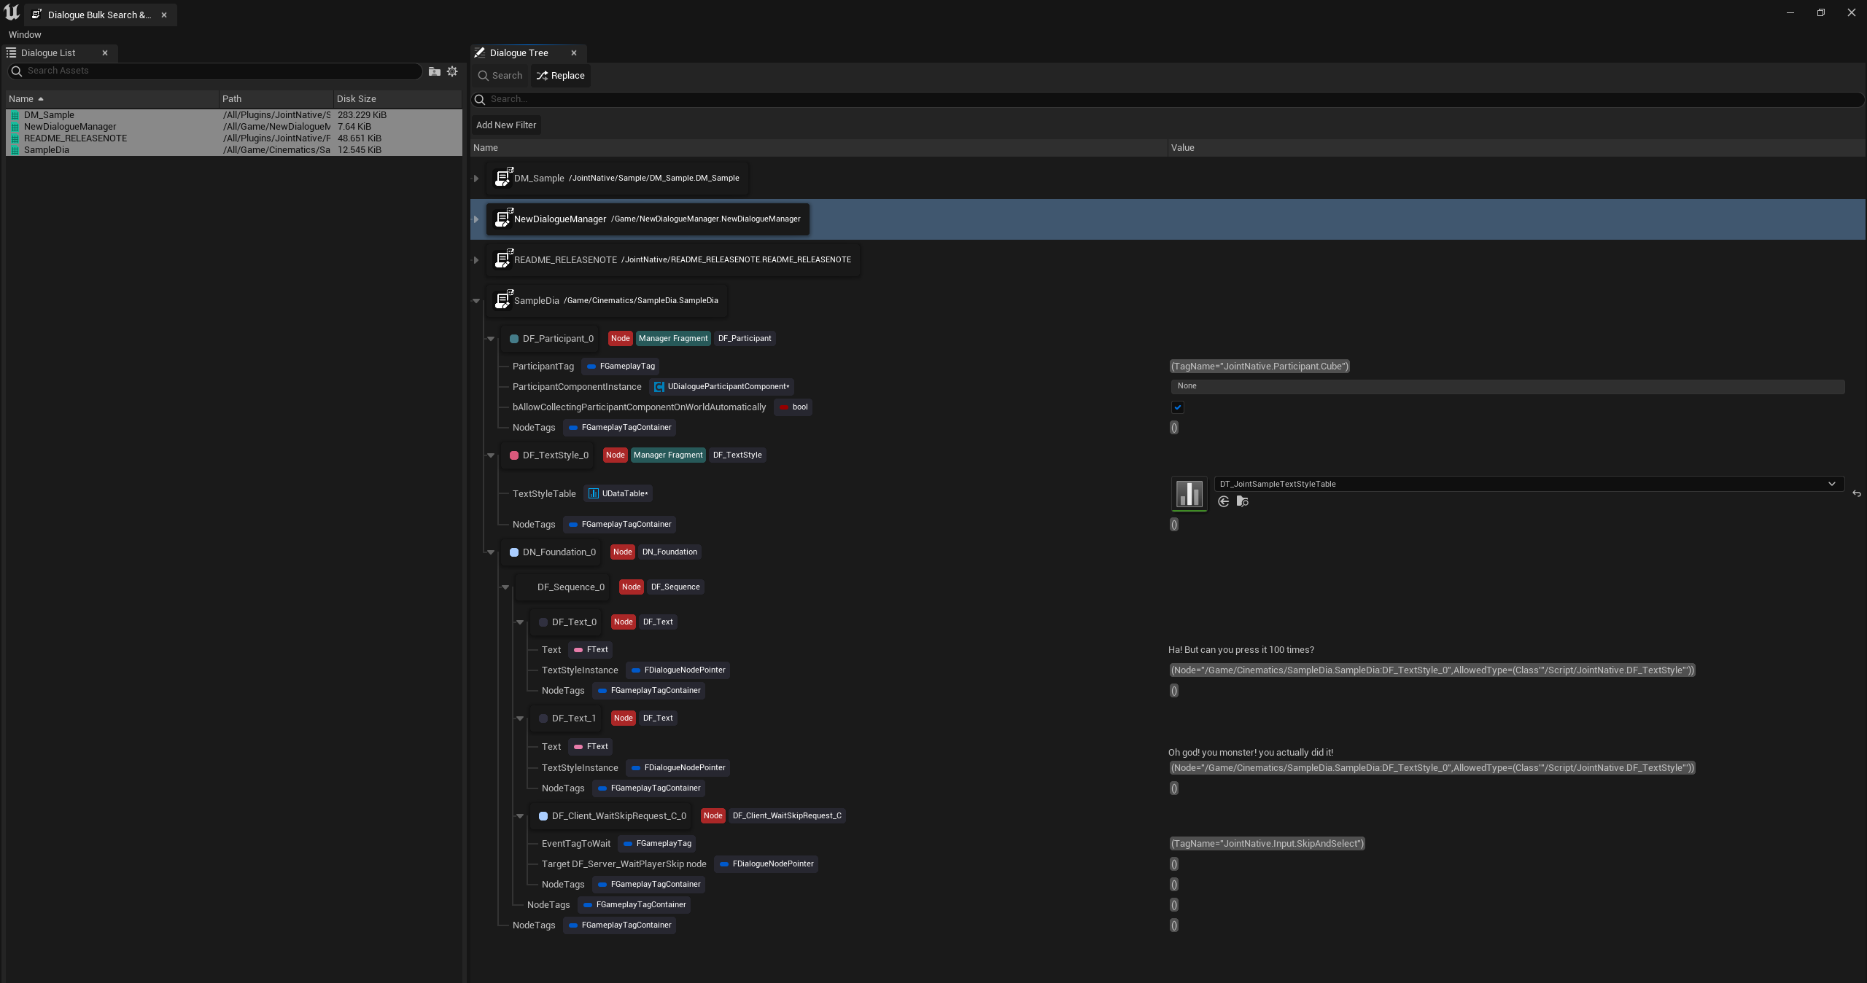Click the Add New Filter button
This screenshot has height=983, width=1867.
505,125
